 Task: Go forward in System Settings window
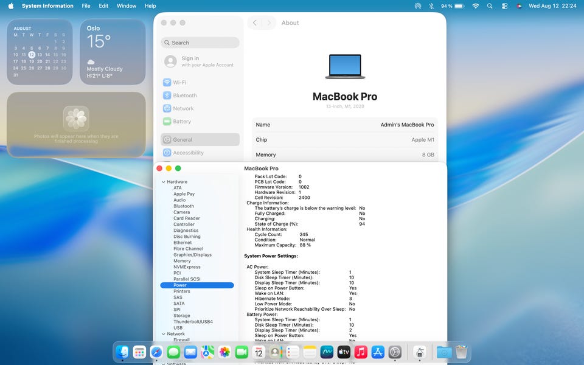click(268, 23)
